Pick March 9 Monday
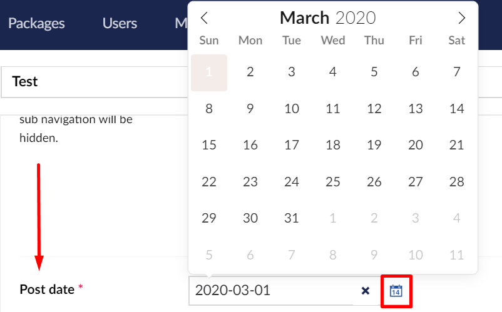502x312 pixels. point(250,109)
